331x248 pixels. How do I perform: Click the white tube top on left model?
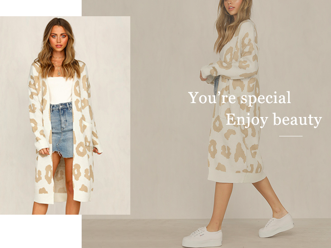click(60, 90)
